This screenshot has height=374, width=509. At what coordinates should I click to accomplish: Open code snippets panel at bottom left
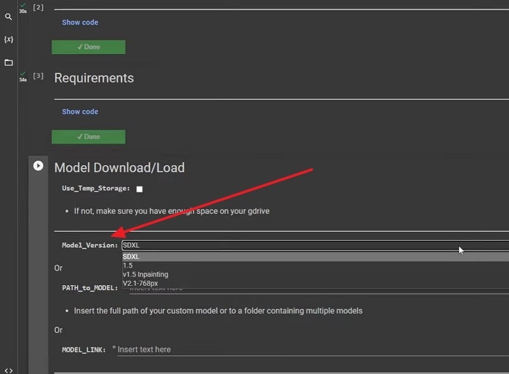coord(8,370)
